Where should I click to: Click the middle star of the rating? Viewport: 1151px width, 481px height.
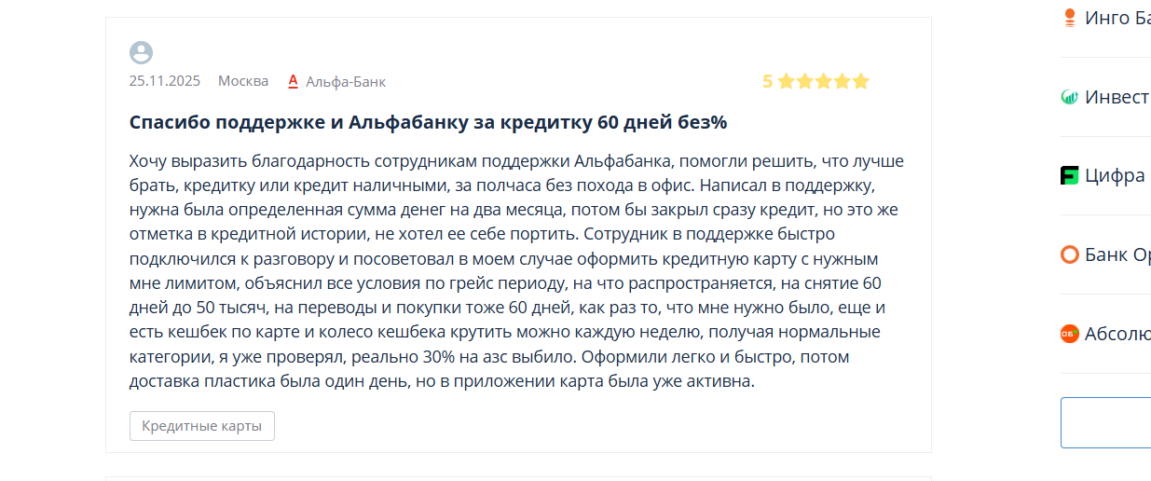[823, 81]
